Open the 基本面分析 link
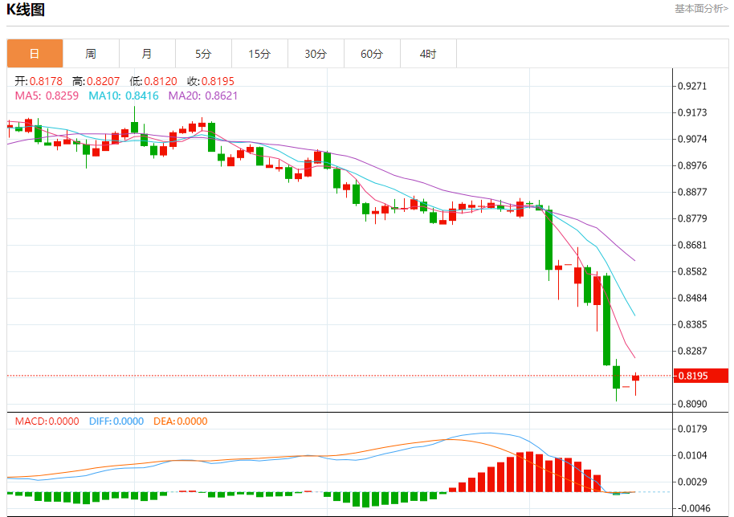 coord(701,8)
